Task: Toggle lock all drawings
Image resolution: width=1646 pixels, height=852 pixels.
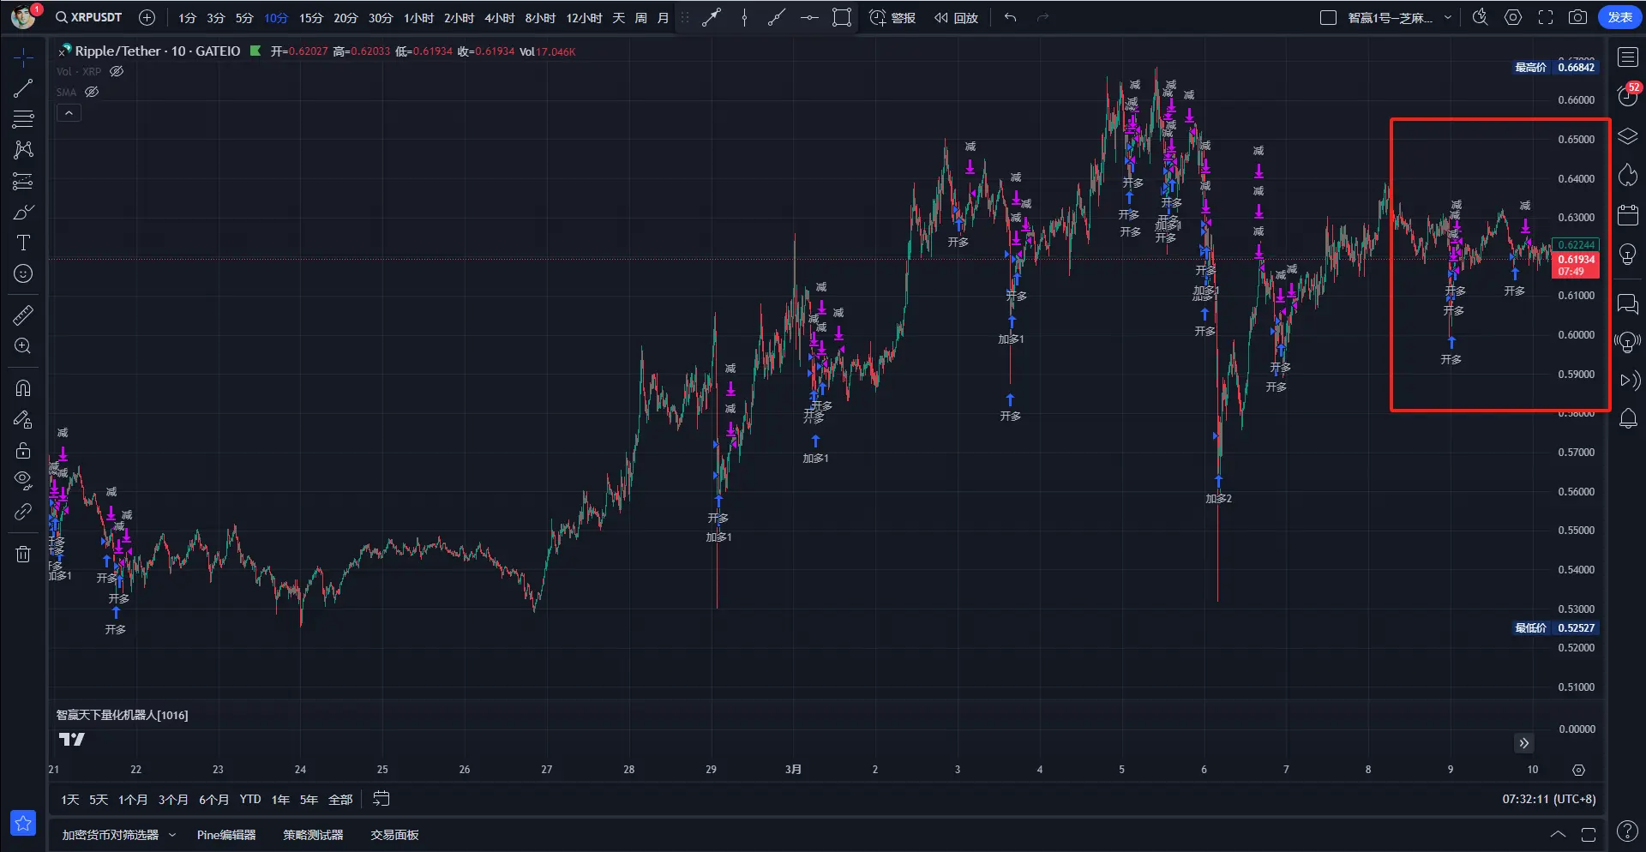Action: coord(23,450)
